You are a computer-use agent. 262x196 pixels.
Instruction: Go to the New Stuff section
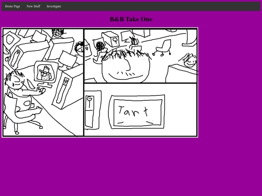33,6
